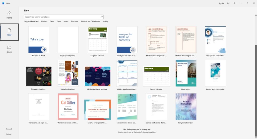Click the Sign in link
The width and height of the screenshot is (257, 139).
click(x=221, y=3)
